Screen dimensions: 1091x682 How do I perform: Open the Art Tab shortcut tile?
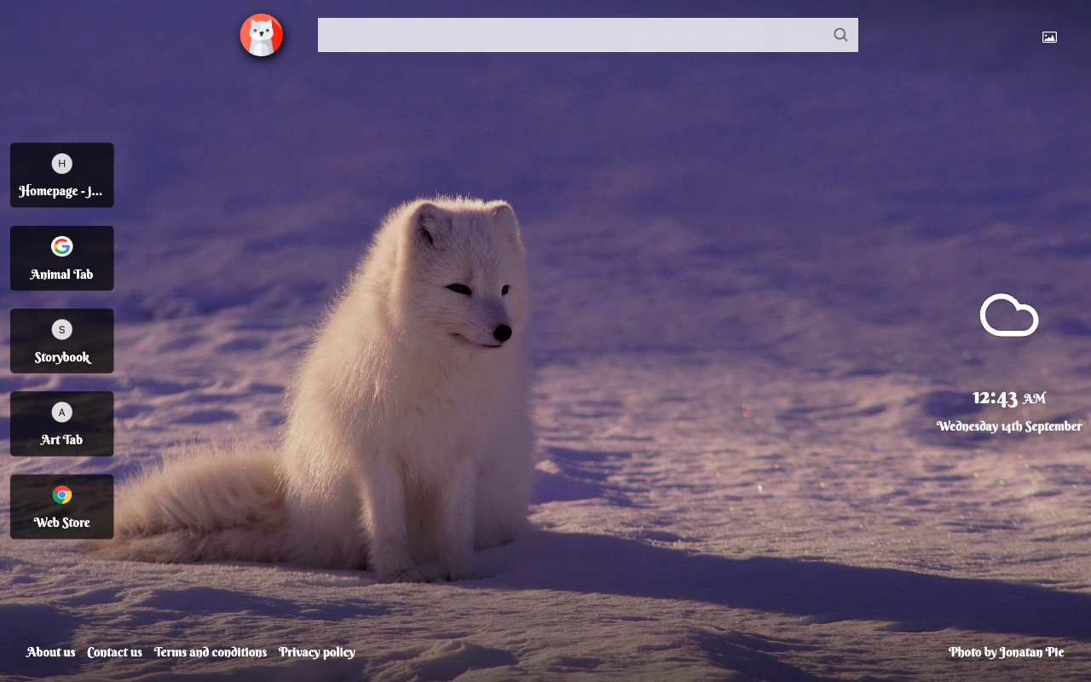coord(61,424)
